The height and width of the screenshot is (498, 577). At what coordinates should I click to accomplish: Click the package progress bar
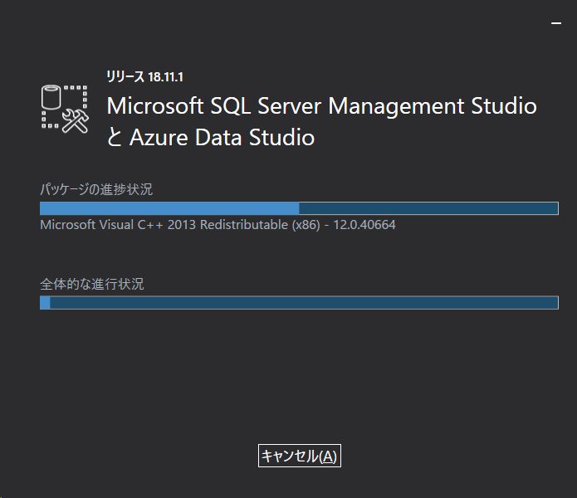tap(299, 208)
